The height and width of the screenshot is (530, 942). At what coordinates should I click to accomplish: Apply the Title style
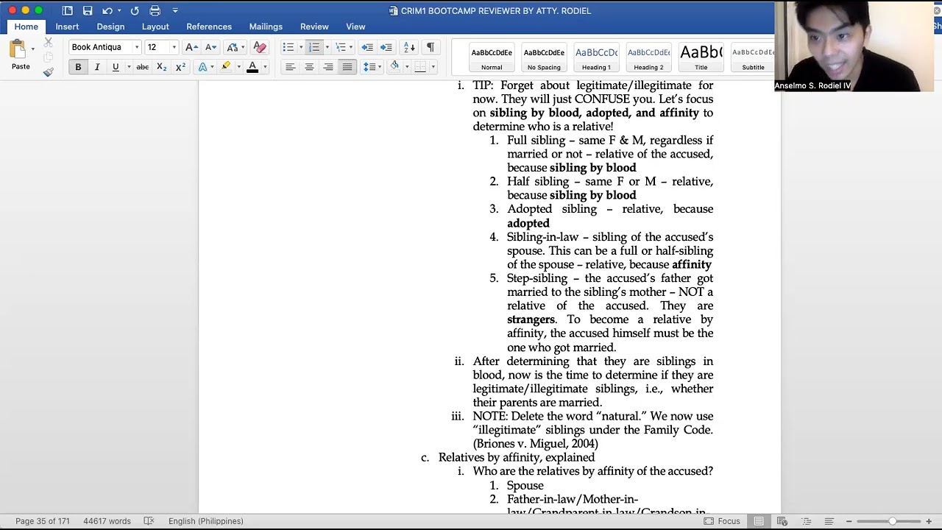coord(701,57)
